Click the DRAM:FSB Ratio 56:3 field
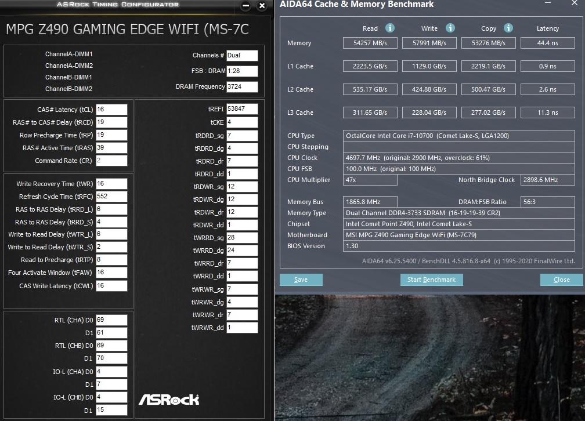585x421 pixels. [x=548, y=202]
